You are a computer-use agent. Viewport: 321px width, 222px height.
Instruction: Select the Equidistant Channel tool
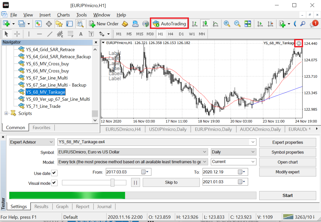pos(60,34)
